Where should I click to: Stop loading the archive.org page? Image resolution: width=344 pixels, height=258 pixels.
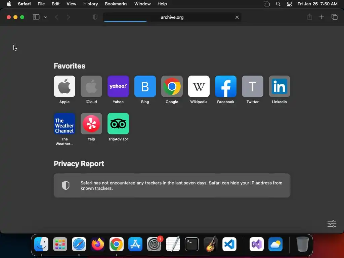point(237,17)
